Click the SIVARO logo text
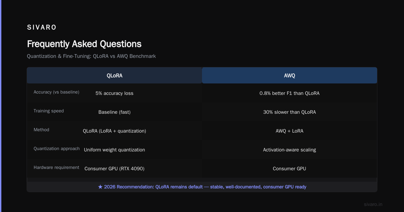This screenshot has height=212, width=404. (x=42, y=28)
